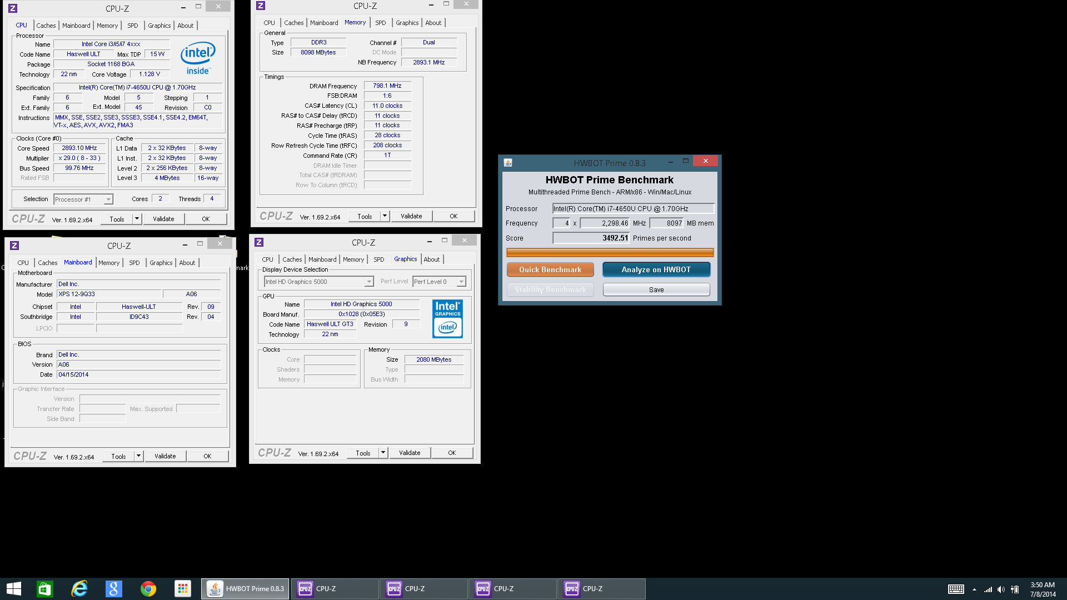Click HWBOT Prime Java icon in titlebar
This screenshot has height=600, width=1067.
coord(508,163)
